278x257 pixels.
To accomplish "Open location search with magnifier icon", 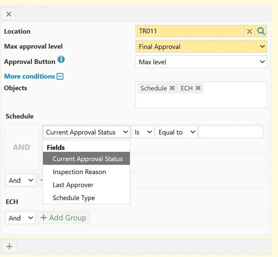I will pyautogui.click(x=261, y=31).
